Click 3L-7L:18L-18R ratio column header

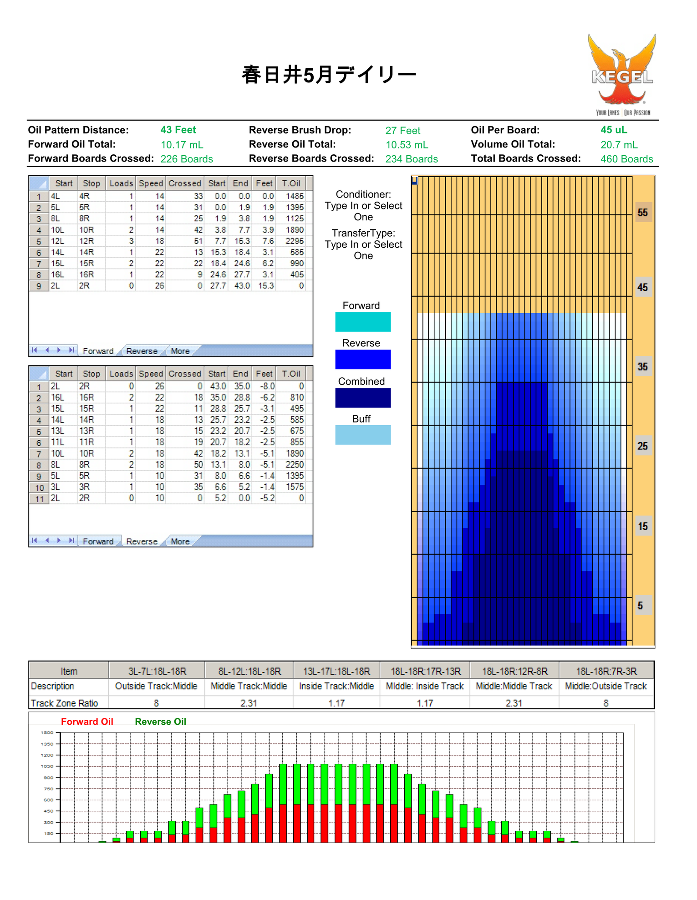[157, 671]
